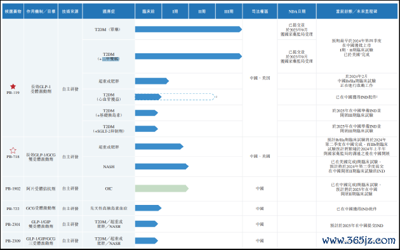Click the www.365jz.com watermark link
The height and width of the screenshot is (250, 400).
(x=359, y=240)
